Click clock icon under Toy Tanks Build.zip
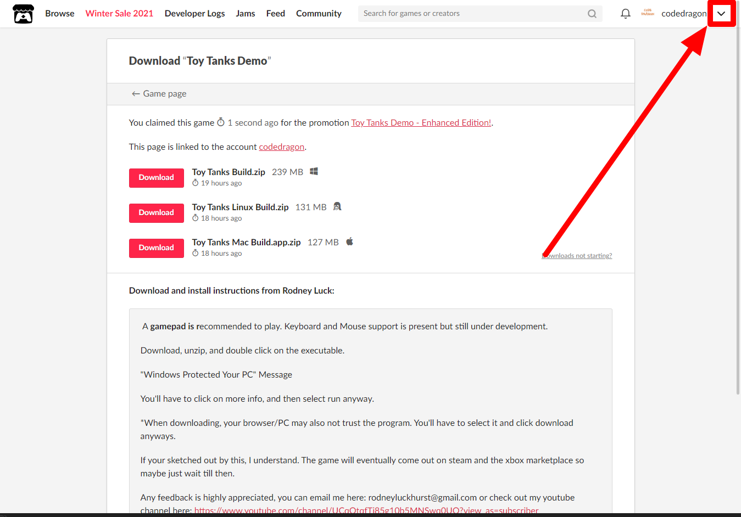The height and width of the screenshot is (517, 741). 195,183
